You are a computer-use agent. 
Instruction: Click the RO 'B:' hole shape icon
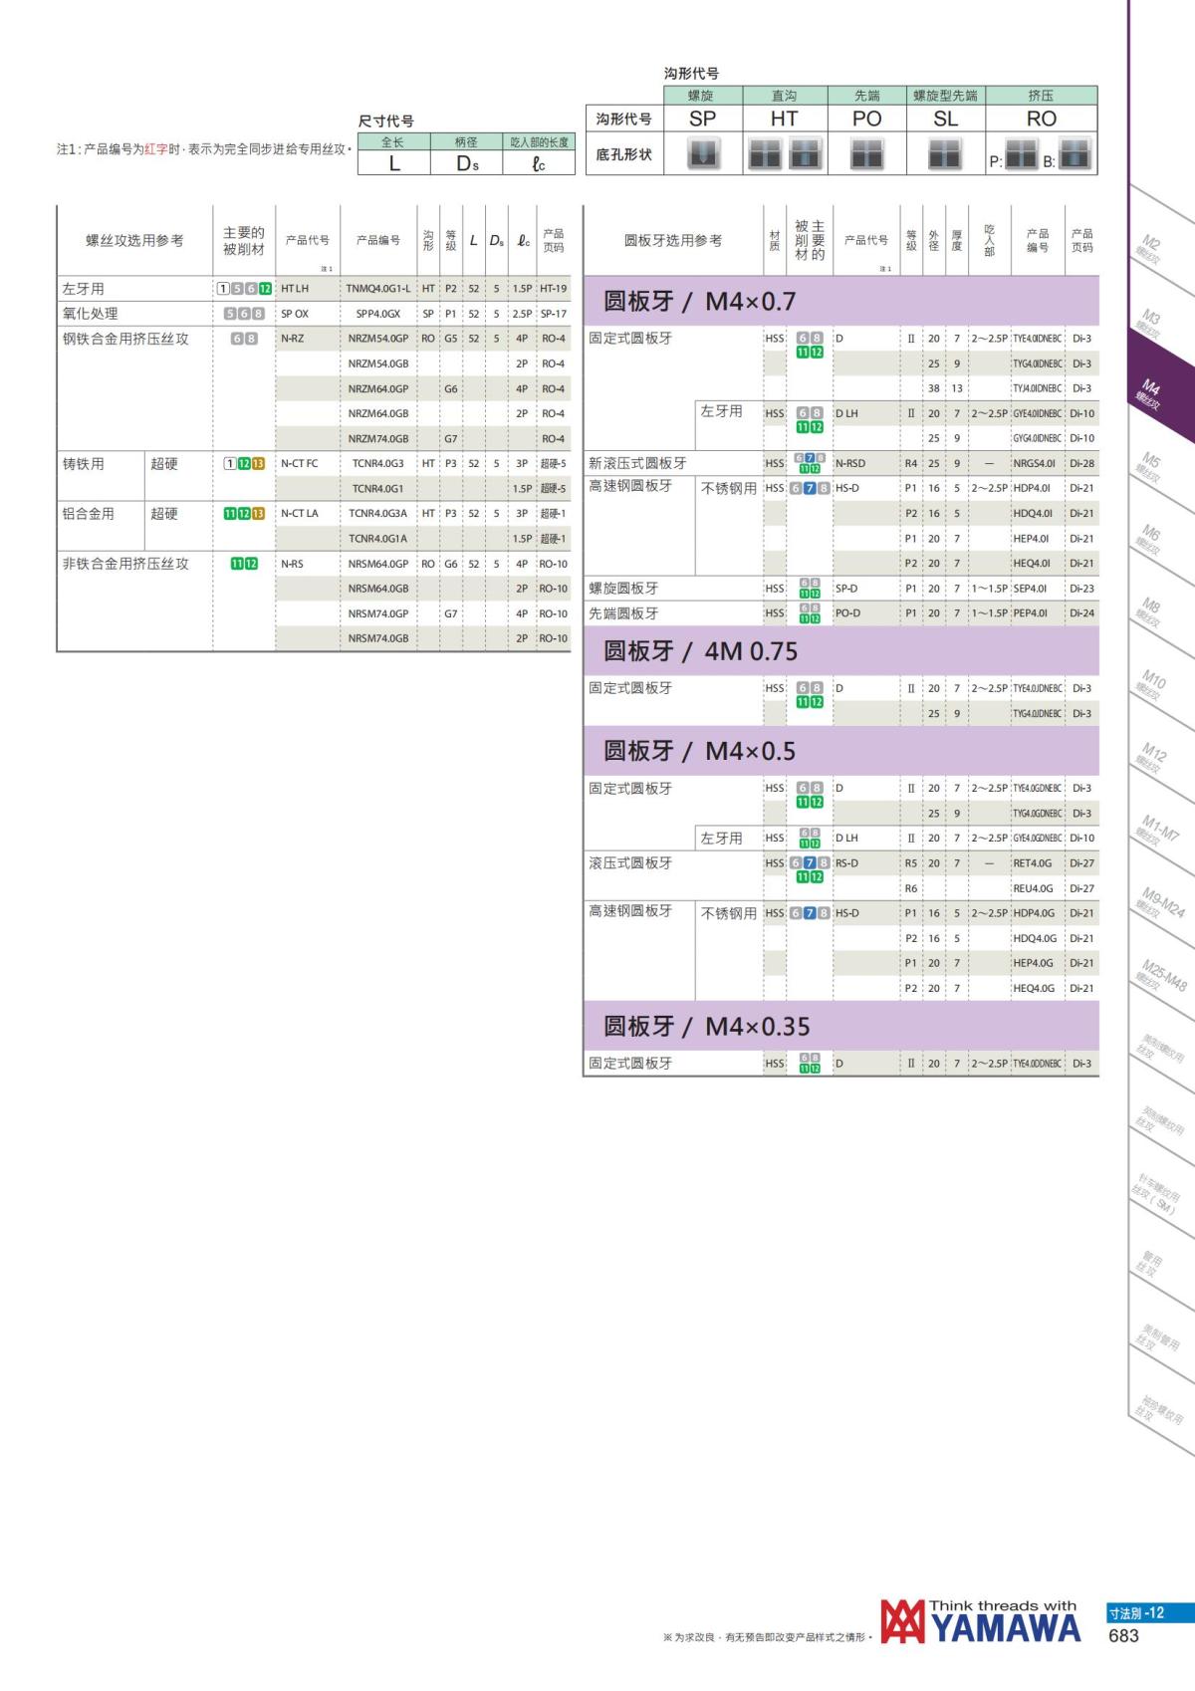point(1075,154)
